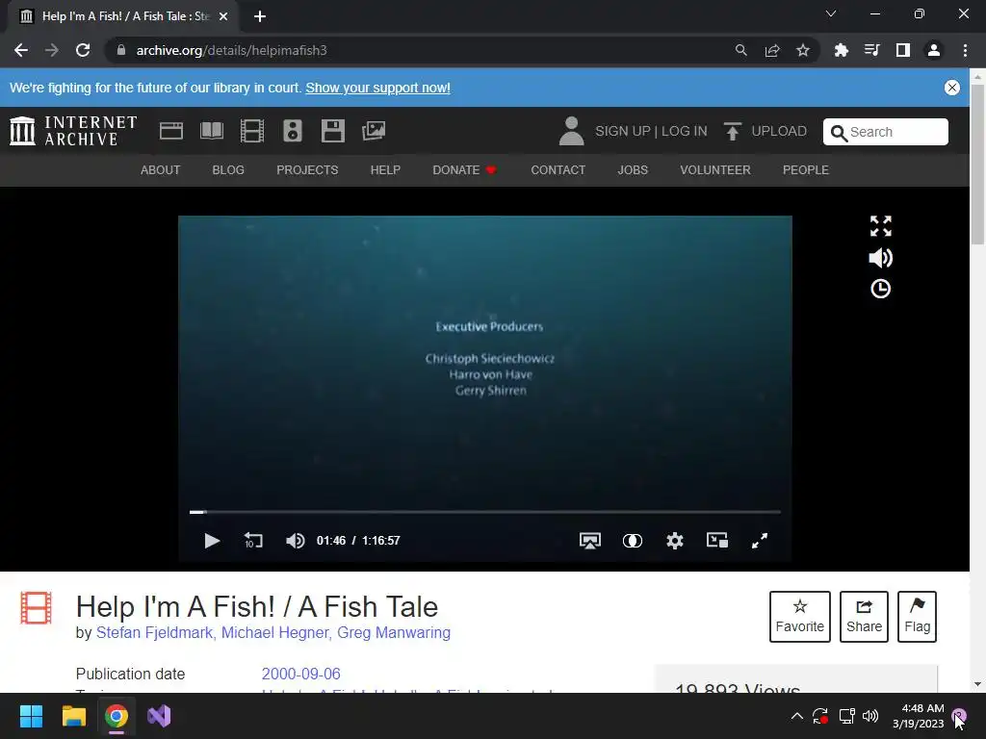This screenshot has height=739, width=986.
Task: Toggle the speaker icon beside the player
Action: pyautogui.click(x=880, y=258)
